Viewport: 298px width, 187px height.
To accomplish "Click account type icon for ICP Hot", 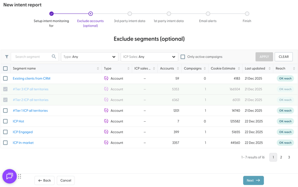I will click(106, 121).
